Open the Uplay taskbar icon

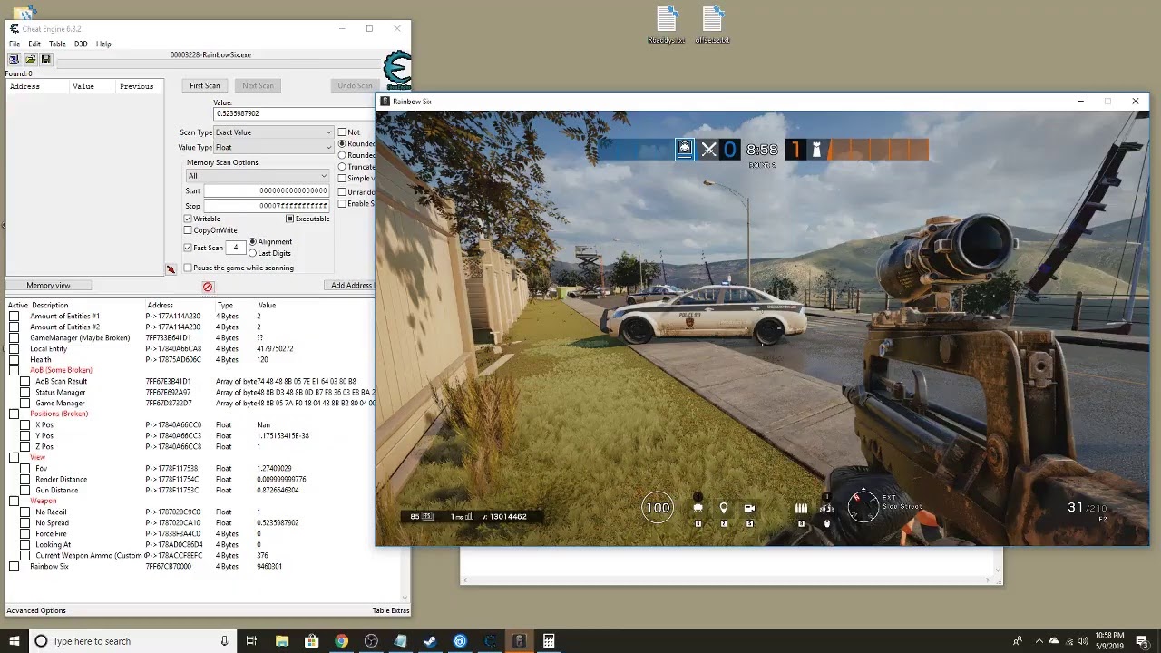[x=460, y=641]
